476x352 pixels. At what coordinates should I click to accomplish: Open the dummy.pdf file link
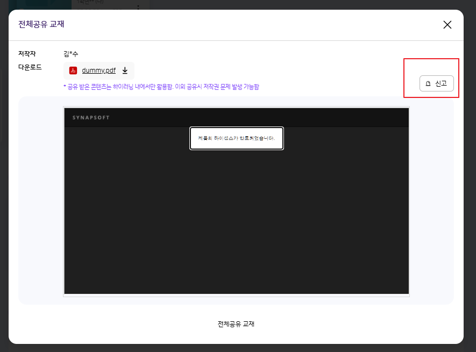pos(98,71)
